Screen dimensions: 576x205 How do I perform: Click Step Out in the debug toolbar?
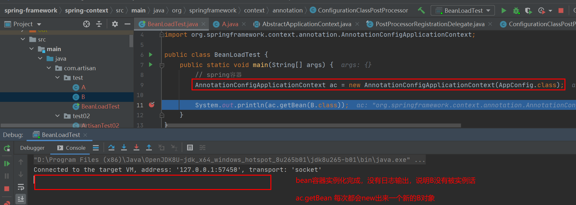coord(149,148)
